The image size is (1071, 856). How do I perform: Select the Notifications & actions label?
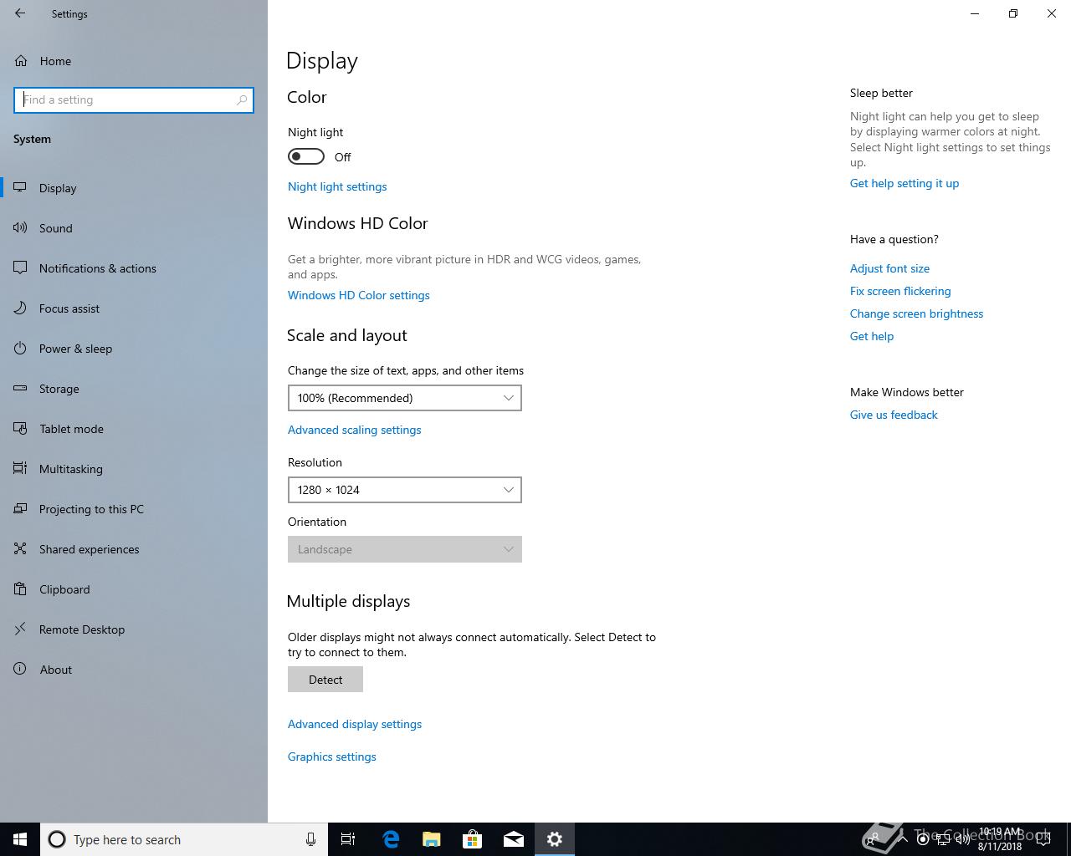tap(98, 268)
